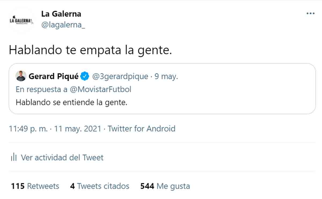This screenshot has width=322, height=199.
Task: View the 544 Me gusta list
Action: 165,186
